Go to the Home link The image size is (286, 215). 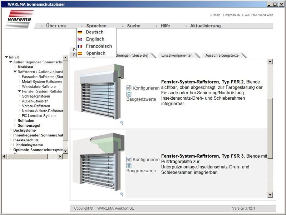click(x=216, y=15)
